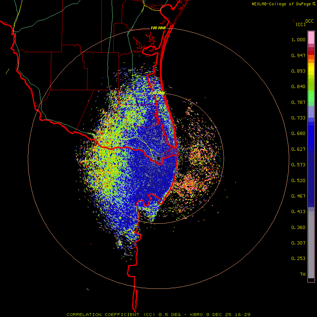Click the 0.520 value on the color scale
The image size is (317, 317).
tap(298, 181)
